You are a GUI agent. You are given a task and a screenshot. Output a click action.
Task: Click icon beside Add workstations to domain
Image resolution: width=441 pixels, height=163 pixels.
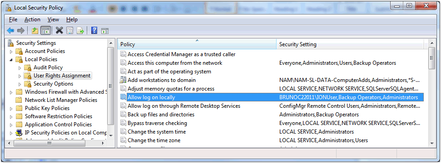pos(123,80)
